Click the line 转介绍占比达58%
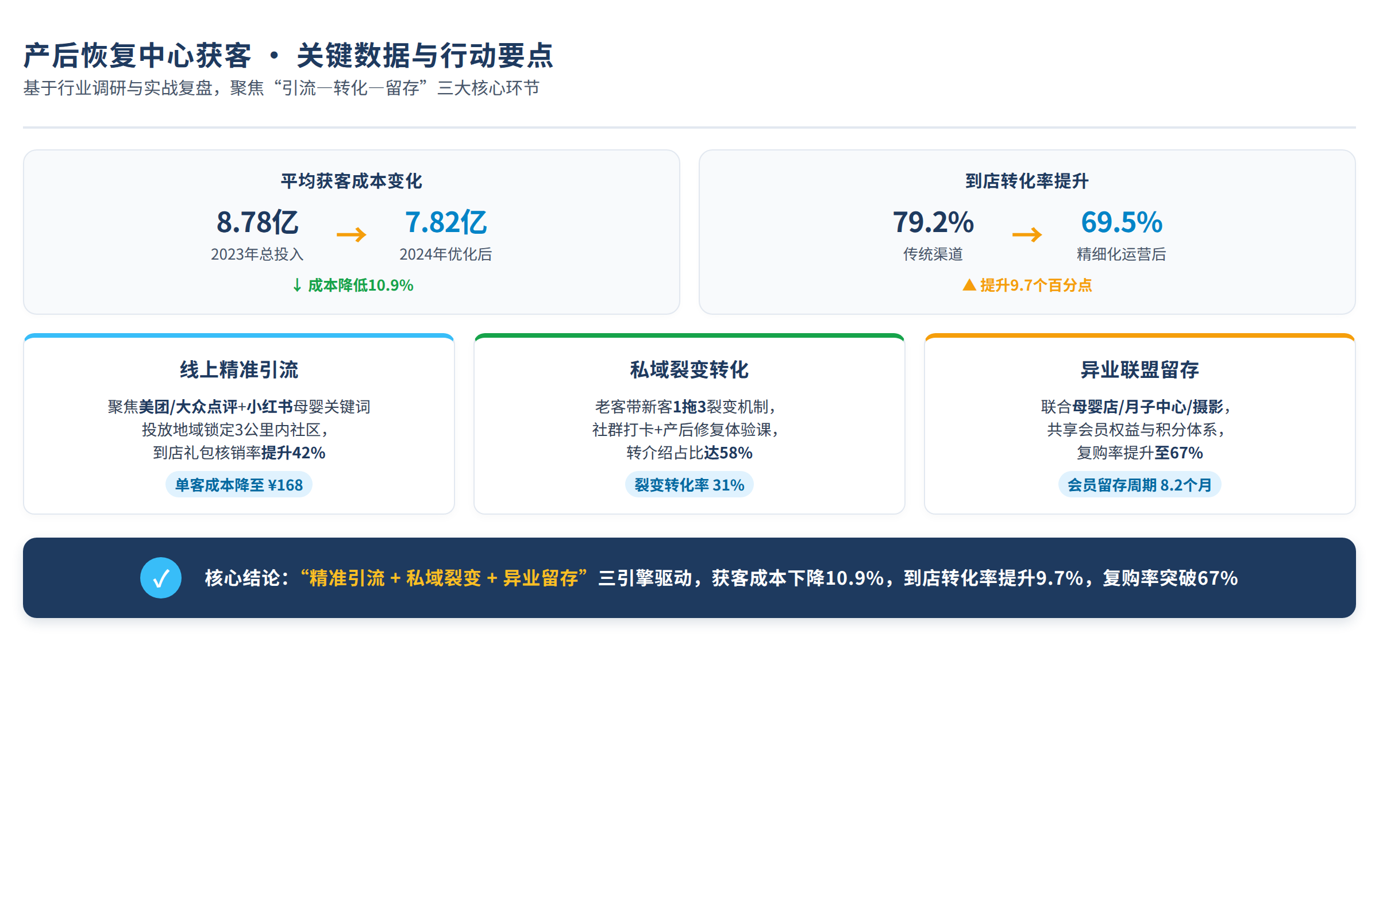1379x919 pixels. coord(689,453)
